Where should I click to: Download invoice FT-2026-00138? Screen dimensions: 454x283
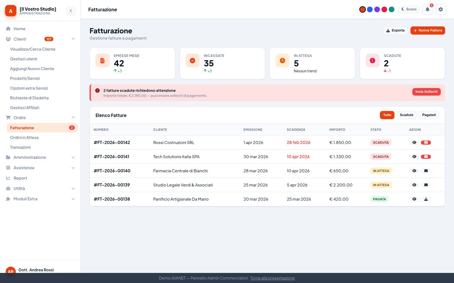(426, 199)
